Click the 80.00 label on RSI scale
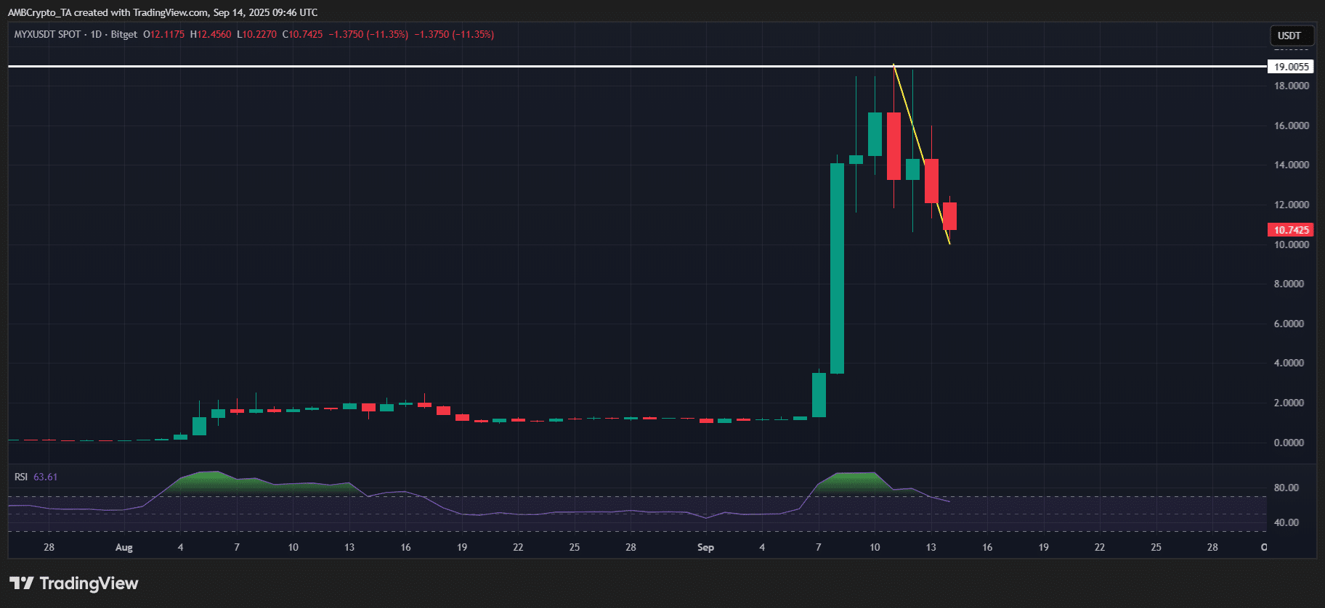 pos(1286,488)
